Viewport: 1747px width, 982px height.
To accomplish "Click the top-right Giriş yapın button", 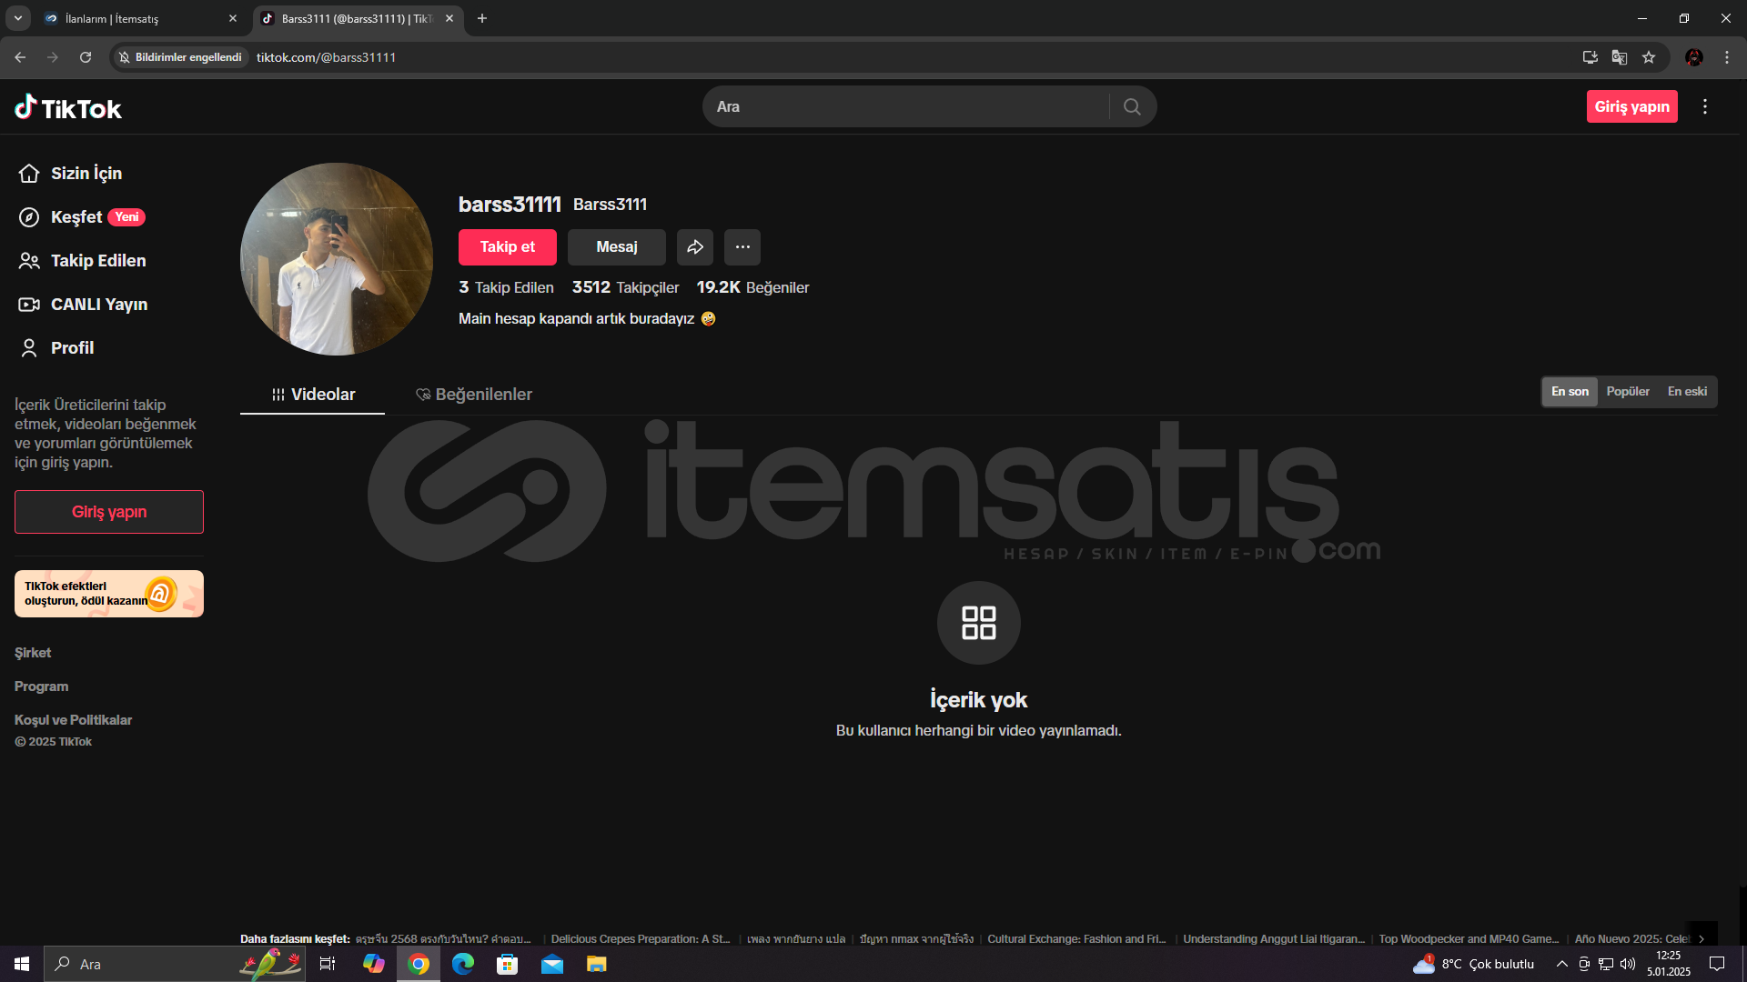I will (1632, 106).
